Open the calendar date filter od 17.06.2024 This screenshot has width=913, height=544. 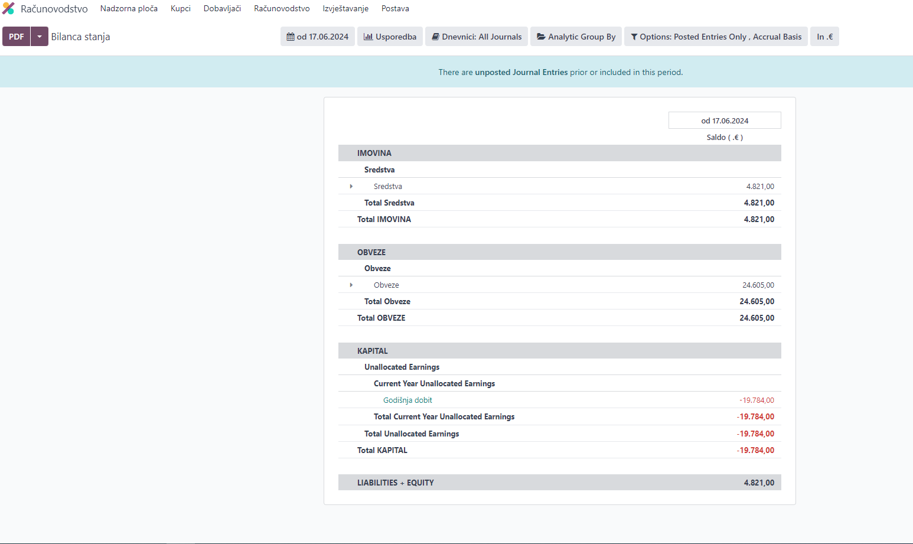click(318, 37)
